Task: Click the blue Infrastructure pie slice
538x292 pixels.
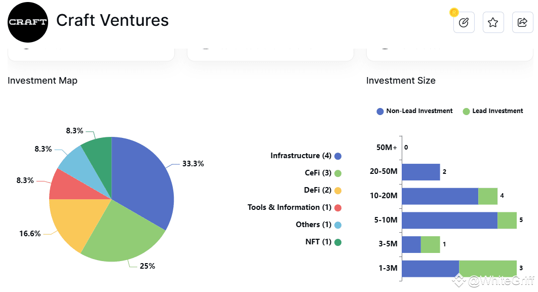Action: tap(144, 182)
